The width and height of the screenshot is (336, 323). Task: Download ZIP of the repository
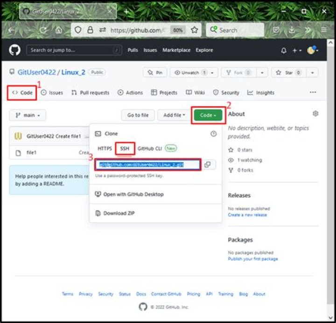tap(115, 213)
